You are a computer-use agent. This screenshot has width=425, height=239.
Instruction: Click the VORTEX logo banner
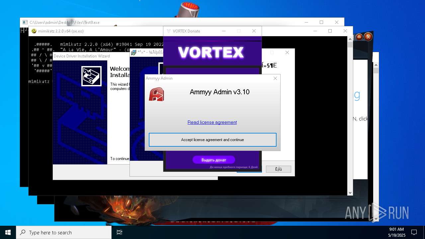coord(211,52)
